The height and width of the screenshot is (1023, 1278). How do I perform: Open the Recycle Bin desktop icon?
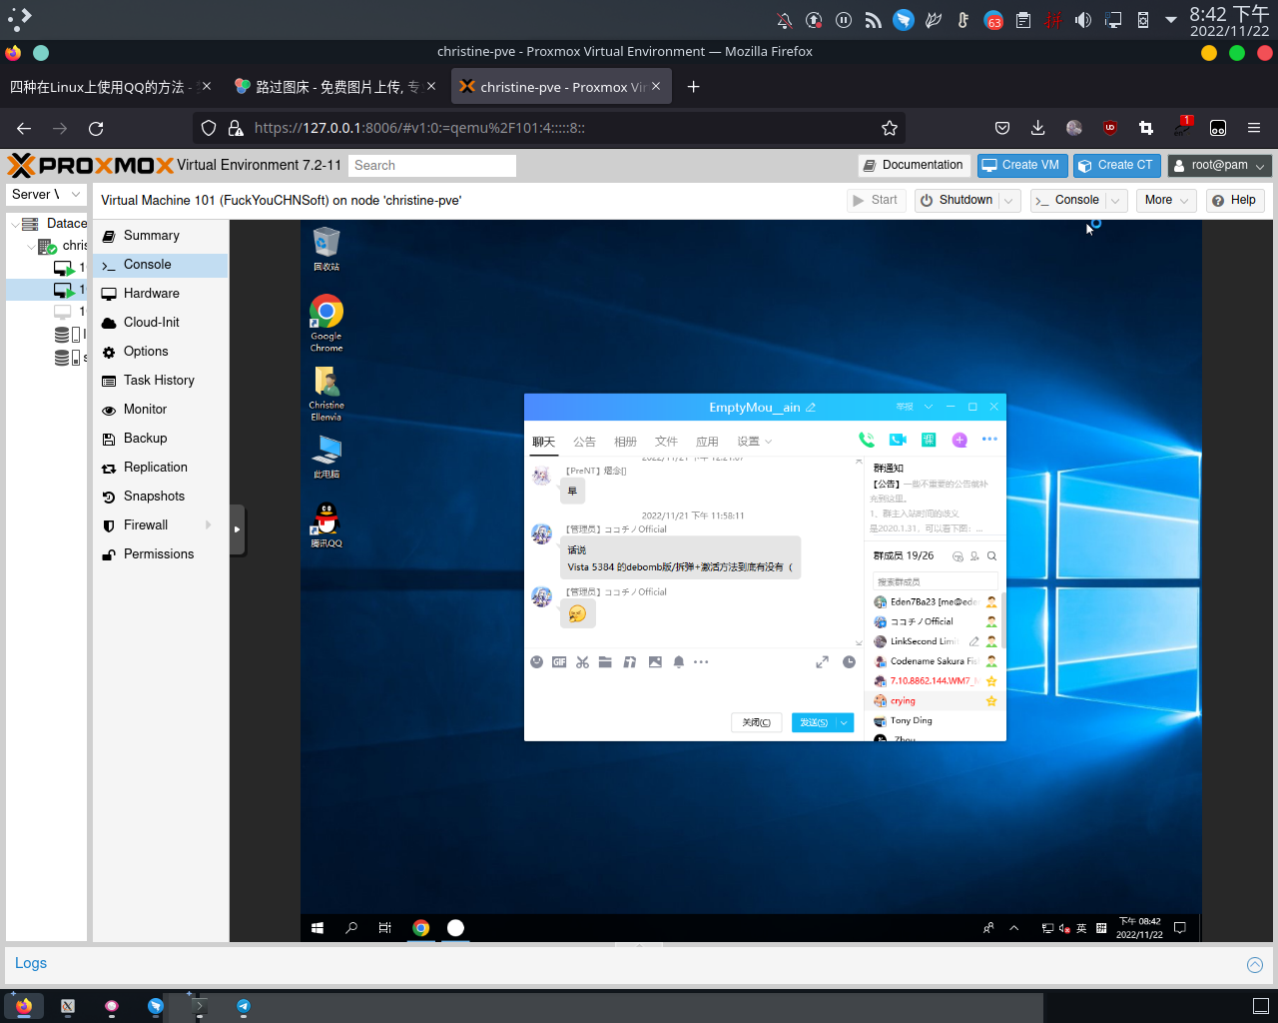[x=326, y=249]
